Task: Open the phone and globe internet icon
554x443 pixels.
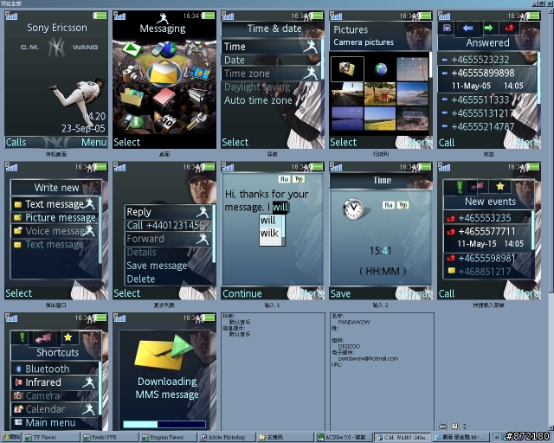Action: click(164, 49)
